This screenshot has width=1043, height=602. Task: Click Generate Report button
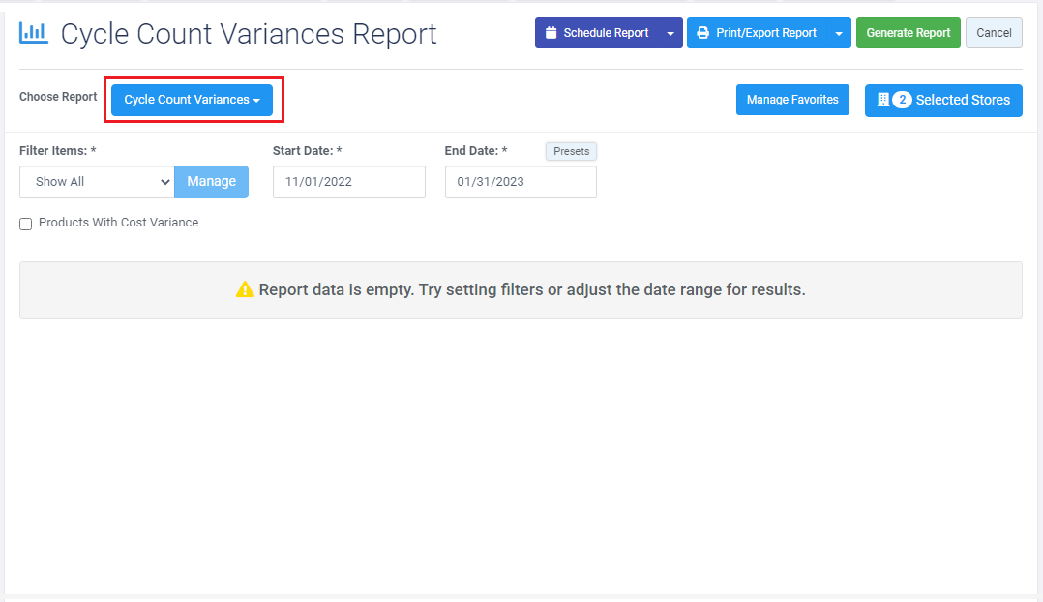[x=908, y=33]
